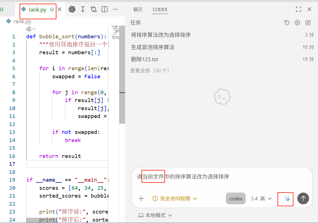Click in the Codex prompt input field
Screen dimensions: 318x223
coord(222,177)
